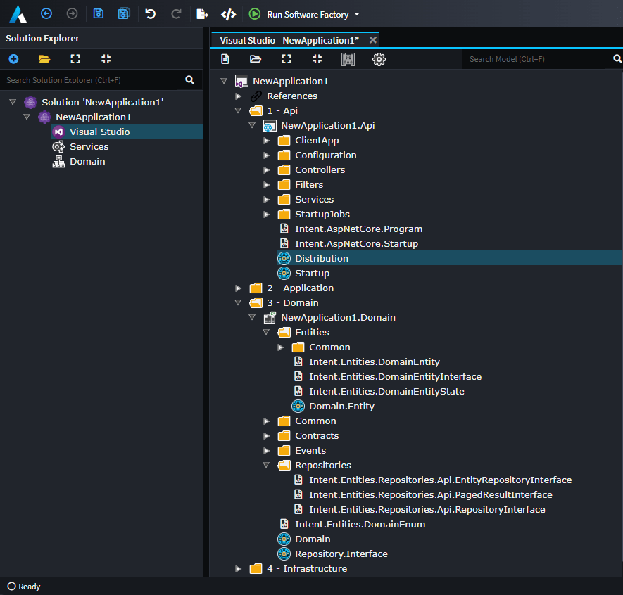
Task: Expand the ClientApp folder
Action: click(x=267, y=141)
